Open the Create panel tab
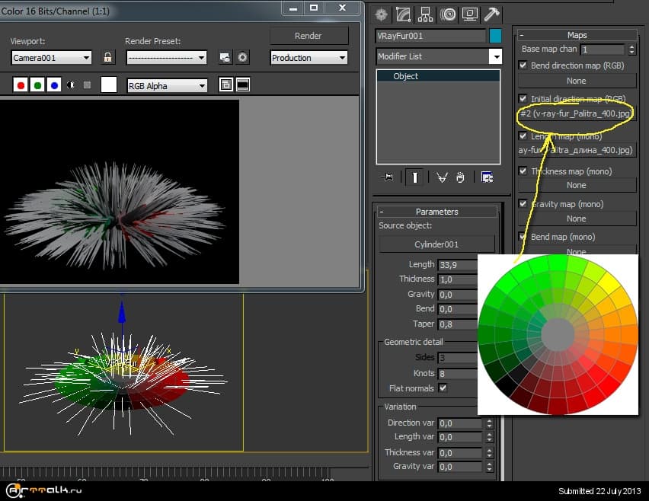The image size is (649, 501). pyautogui.click(x=382, y=14)
